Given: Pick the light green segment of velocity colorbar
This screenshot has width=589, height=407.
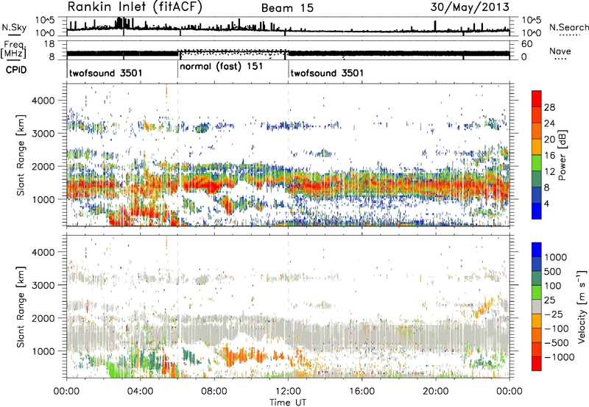Looking at the screenshot, I should point(537,292).
